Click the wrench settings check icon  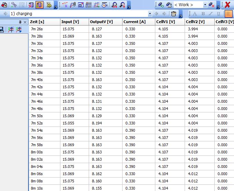14,5
